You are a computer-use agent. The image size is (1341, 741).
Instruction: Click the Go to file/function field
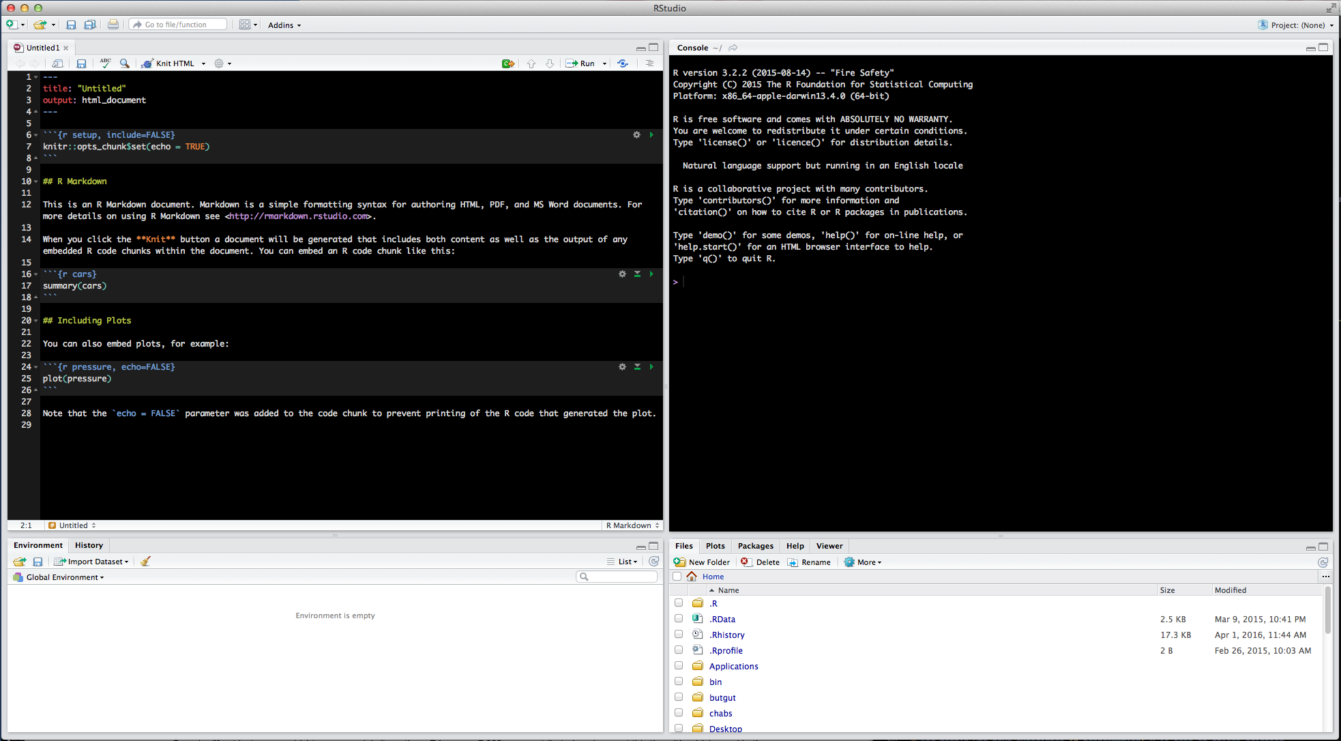(x=178, y=25)
